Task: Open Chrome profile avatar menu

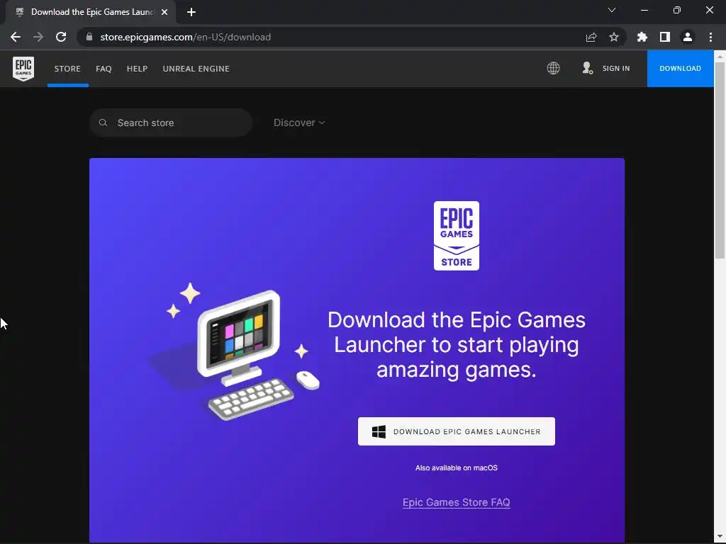Action: [688, 37]
